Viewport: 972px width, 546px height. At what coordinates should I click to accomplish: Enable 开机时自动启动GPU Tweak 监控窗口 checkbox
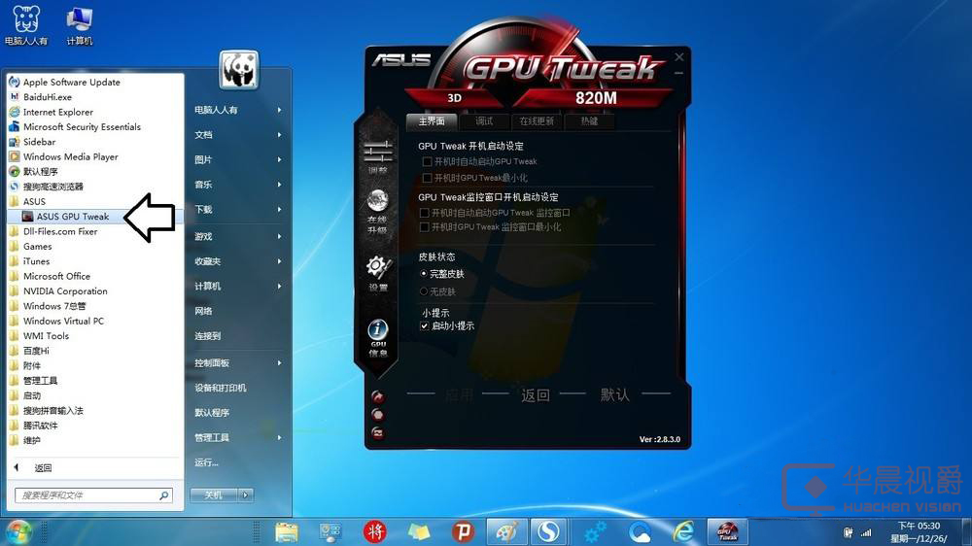click(425, 213)
